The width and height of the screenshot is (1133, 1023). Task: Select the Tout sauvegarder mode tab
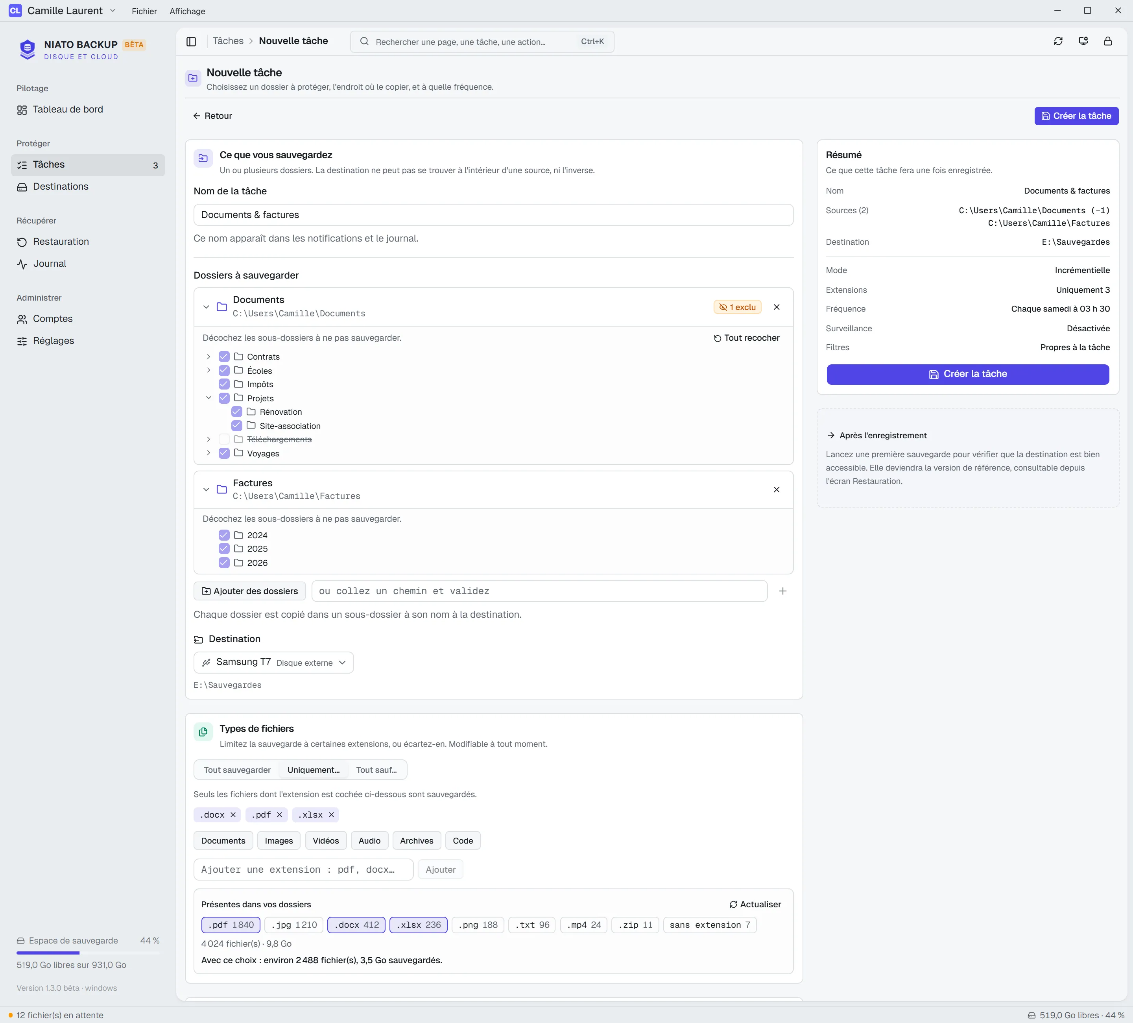pyautogui.click(x=237, y=770)
